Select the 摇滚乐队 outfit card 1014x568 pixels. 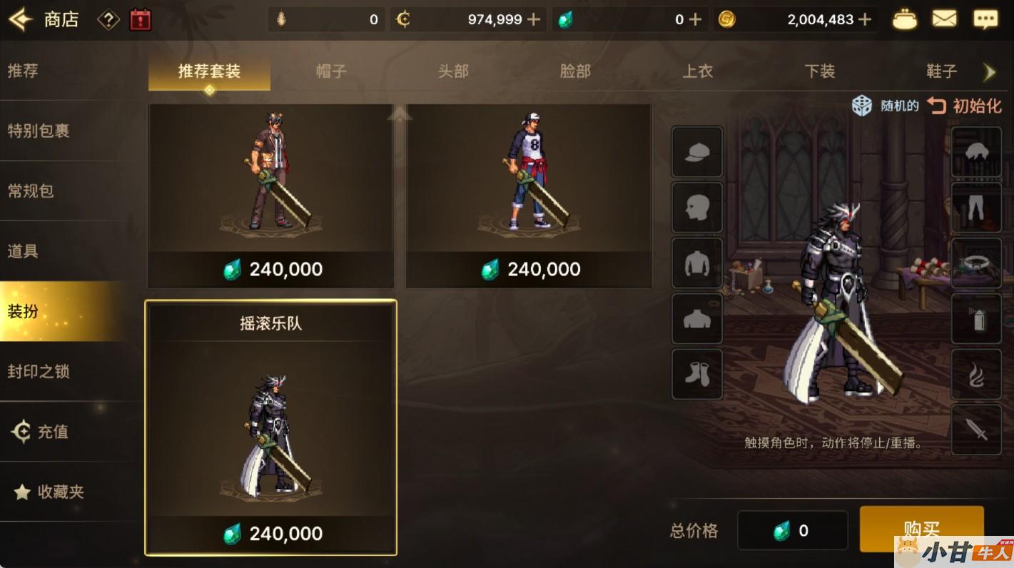coord(271,427)
